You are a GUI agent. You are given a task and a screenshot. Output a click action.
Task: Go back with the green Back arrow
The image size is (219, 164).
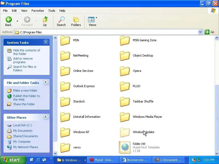coord(8,21)
